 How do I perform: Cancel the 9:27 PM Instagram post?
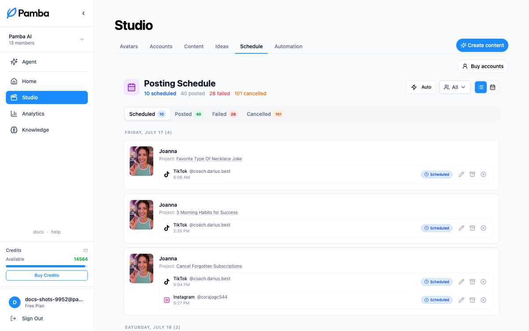point(483,300)
